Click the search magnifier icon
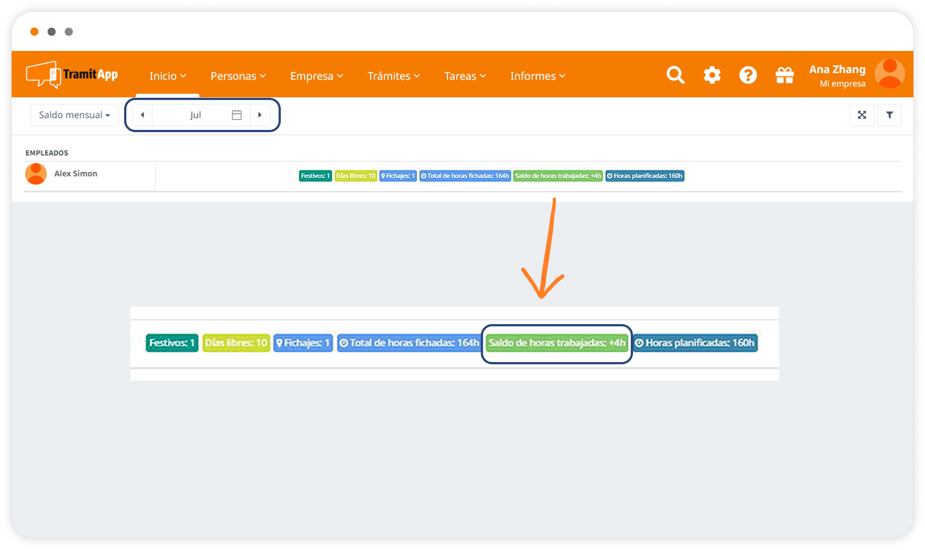 point(675,75)
